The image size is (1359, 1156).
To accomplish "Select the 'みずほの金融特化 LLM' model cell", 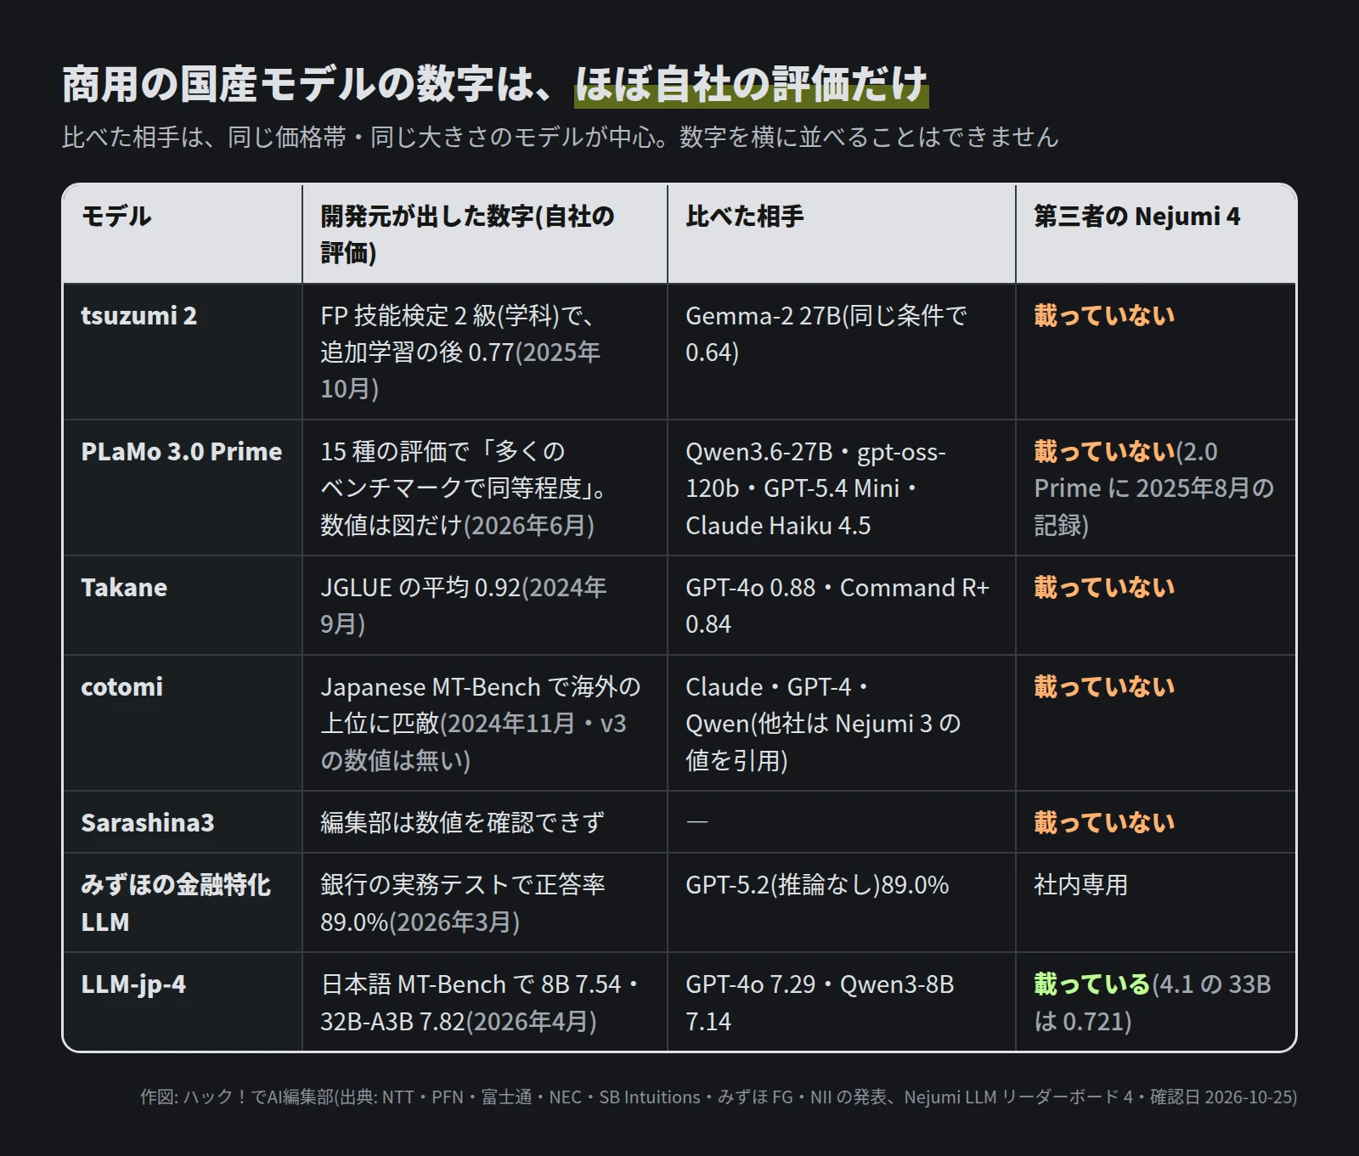I will (183, 903).
